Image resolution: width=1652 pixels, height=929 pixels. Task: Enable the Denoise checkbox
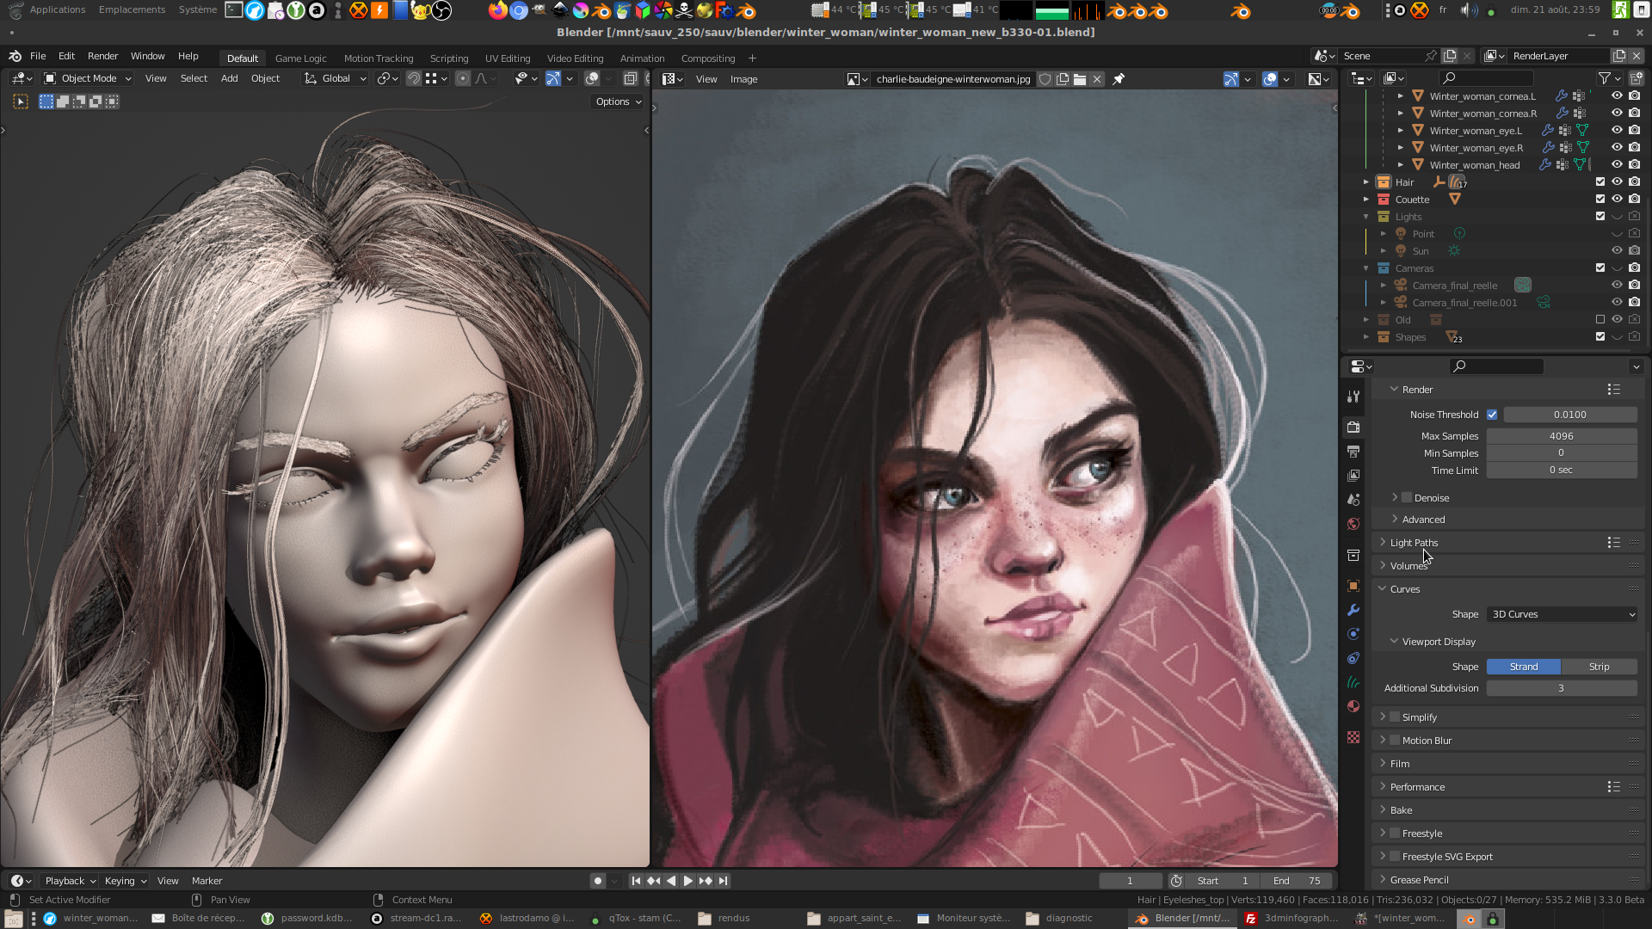click(x=1407, y=498)
